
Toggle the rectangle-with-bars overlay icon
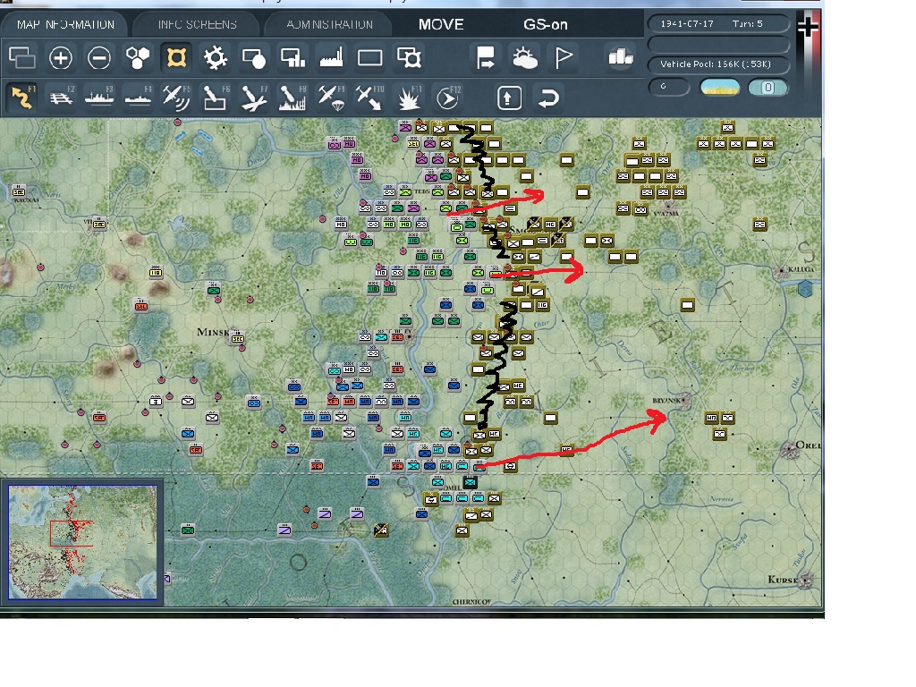point(293,58)
